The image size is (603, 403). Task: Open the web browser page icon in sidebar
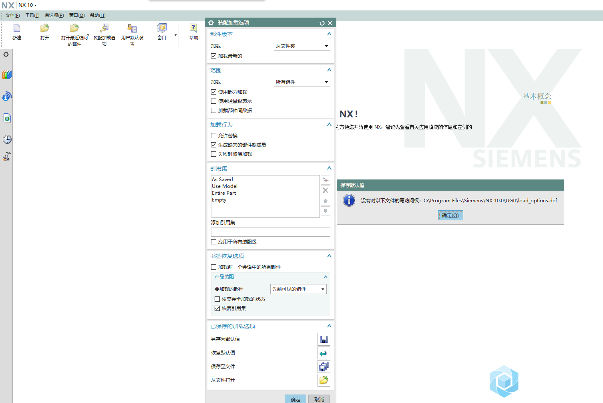tap(7, 118)
